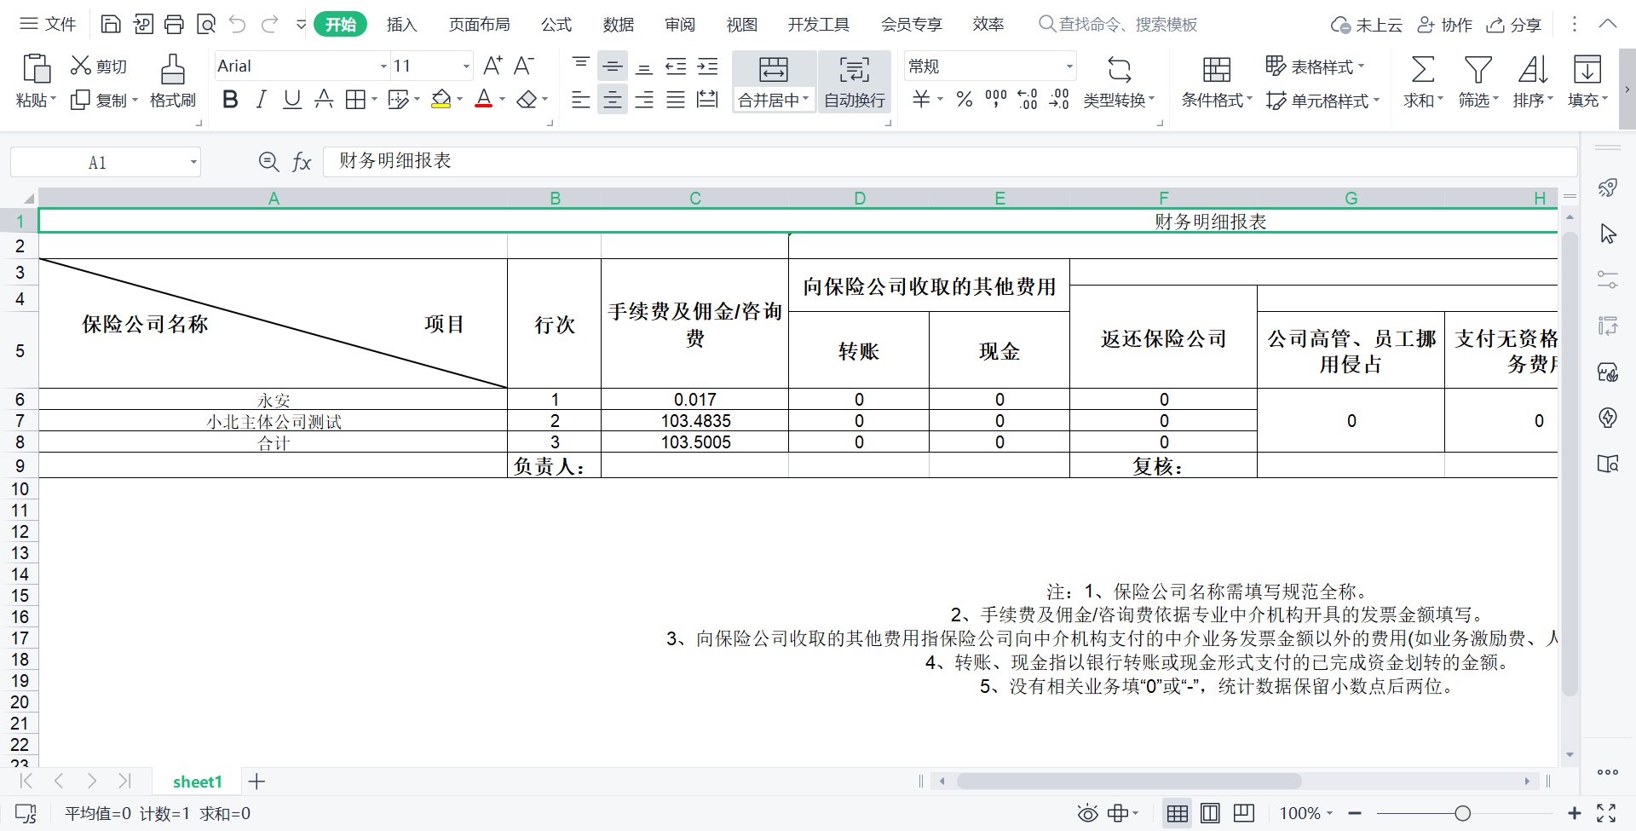Align text to top
This screenshot has height=831, width=1636.
pos(581,66)
